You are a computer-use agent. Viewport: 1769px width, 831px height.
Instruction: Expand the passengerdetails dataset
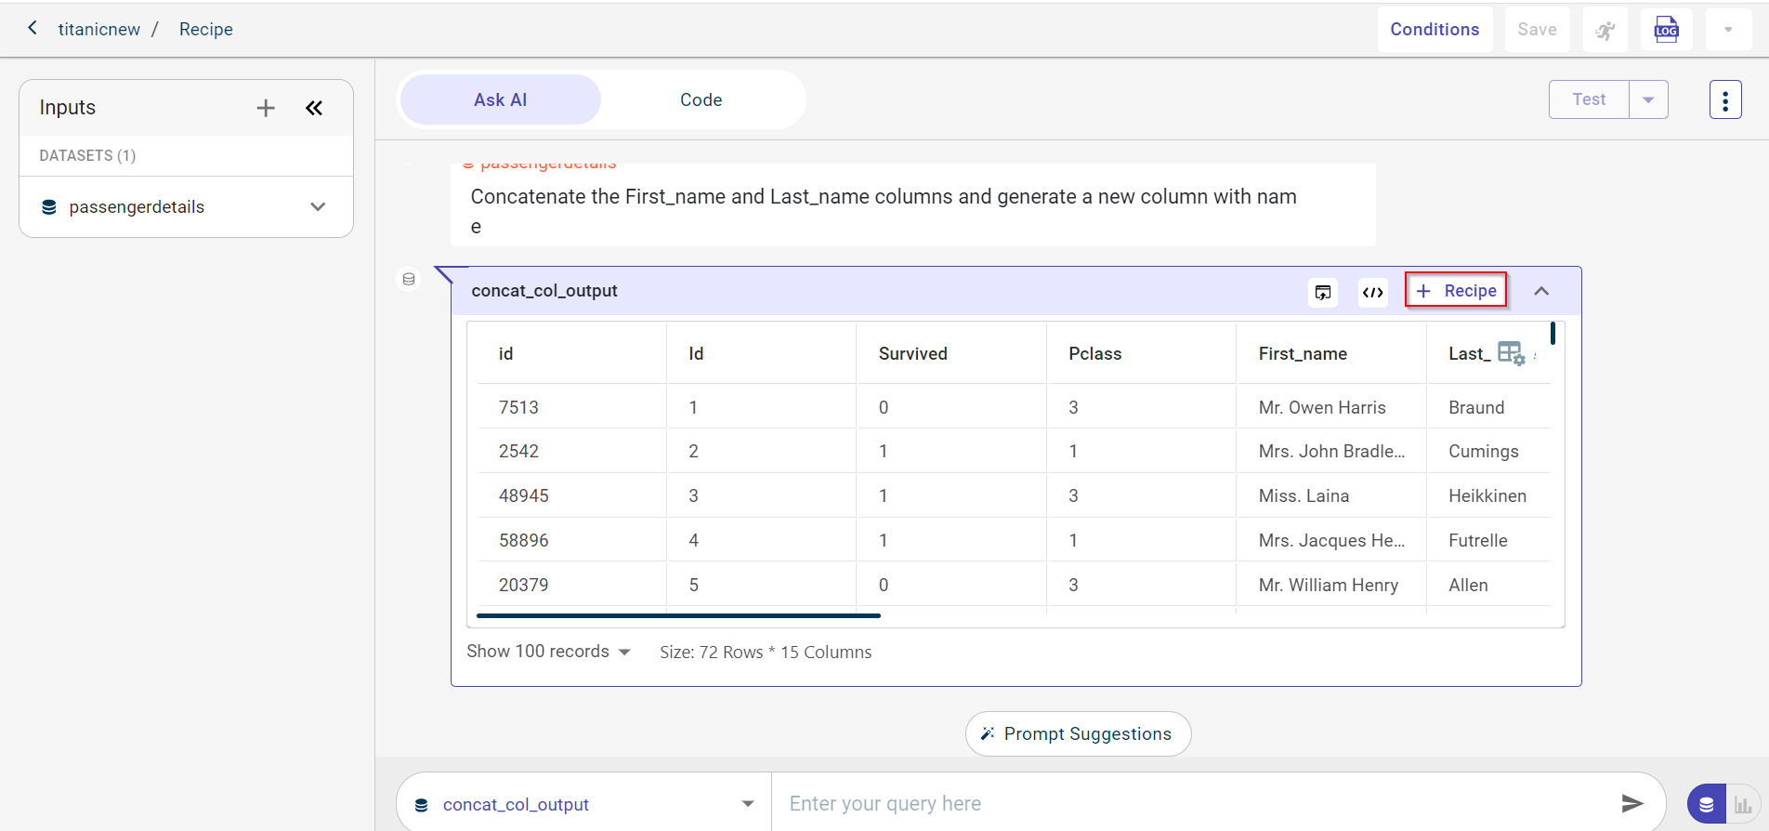click(x=318, y=206)
